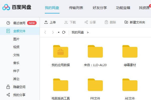Click the Baidu Netdisk cloud logo
This screenshot has height=100, width=151.
coord(6,7)
